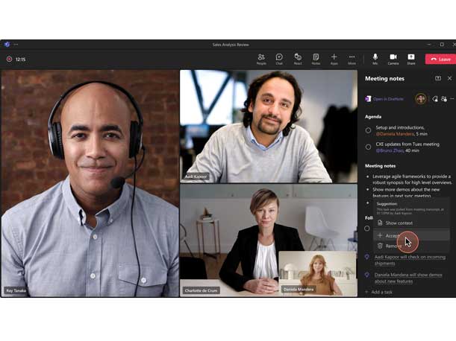456x341 pixels.
Task: Mute the microphone
Action: 375,59
